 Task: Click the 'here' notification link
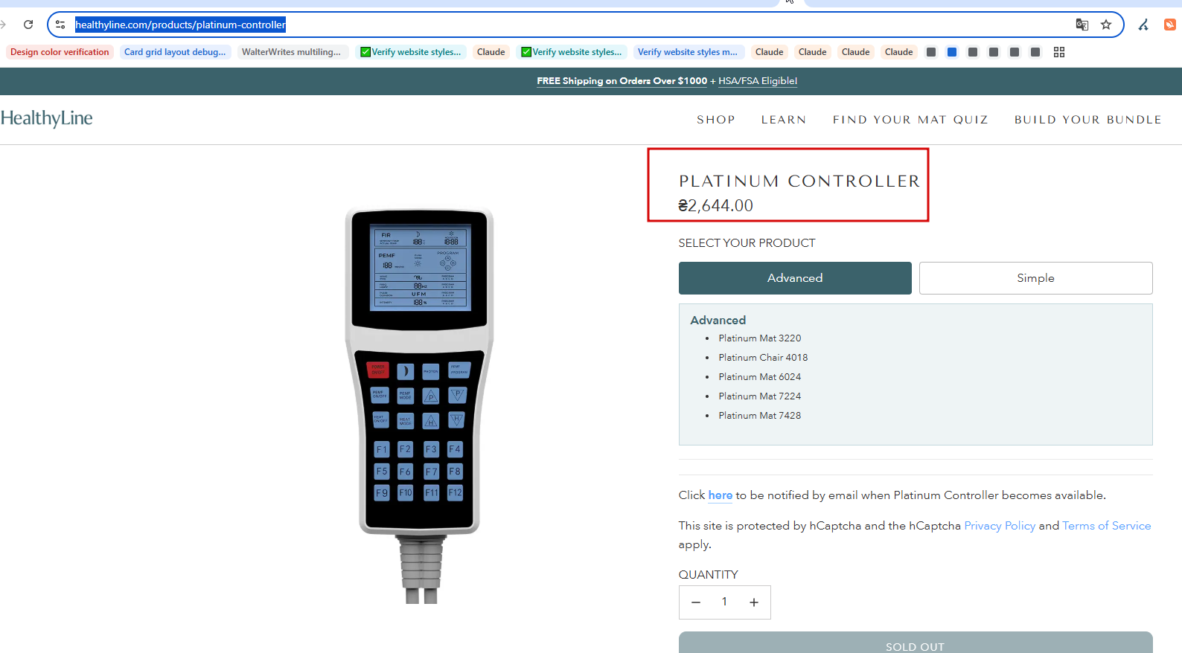[x=720, y=495]
